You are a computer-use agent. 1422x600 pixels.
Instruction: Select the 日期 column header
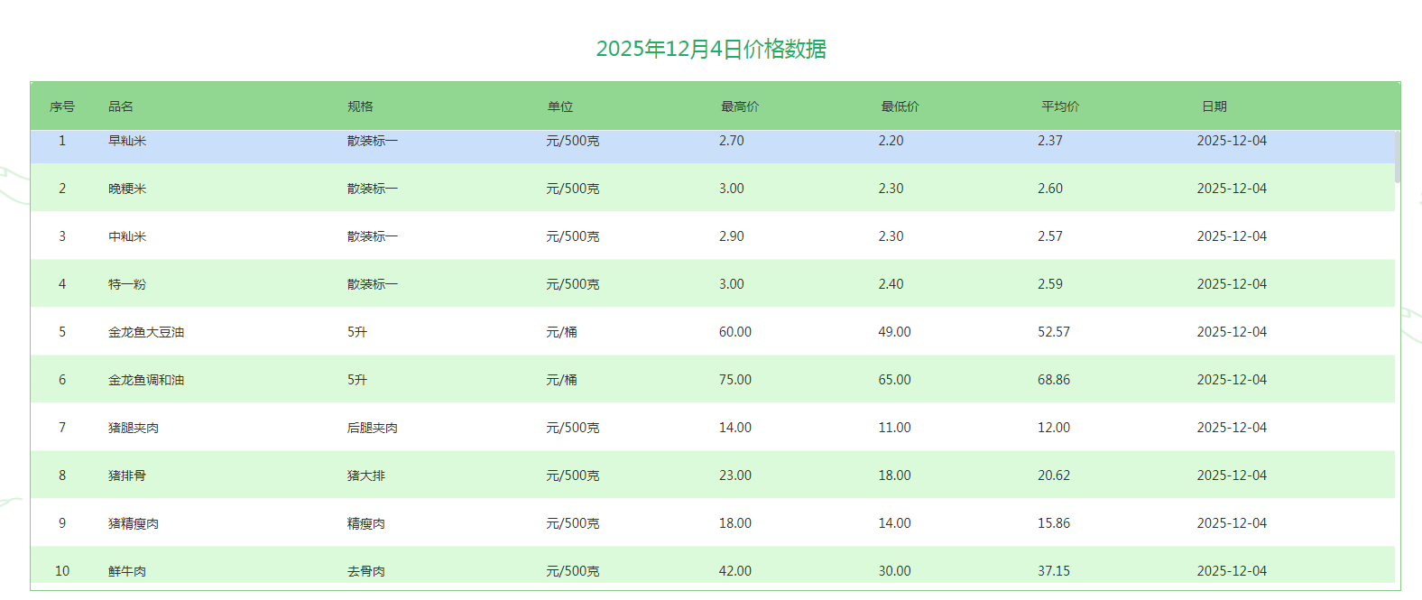click(x=1214, y=106)
